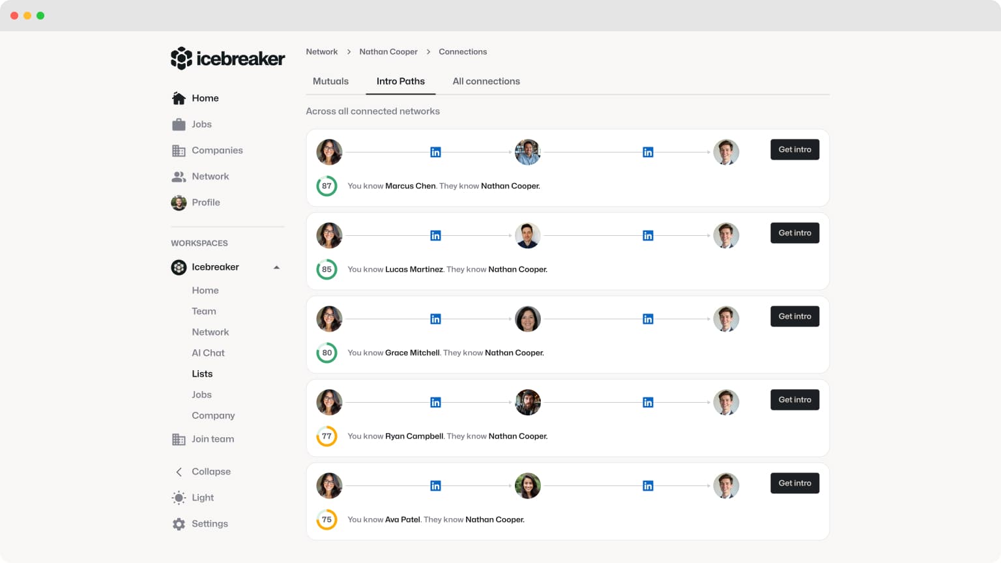Screen dimensions: 1001x563
Task: Click first LinkedIn icon in Marcus Chen row
Action: (435, 152)
